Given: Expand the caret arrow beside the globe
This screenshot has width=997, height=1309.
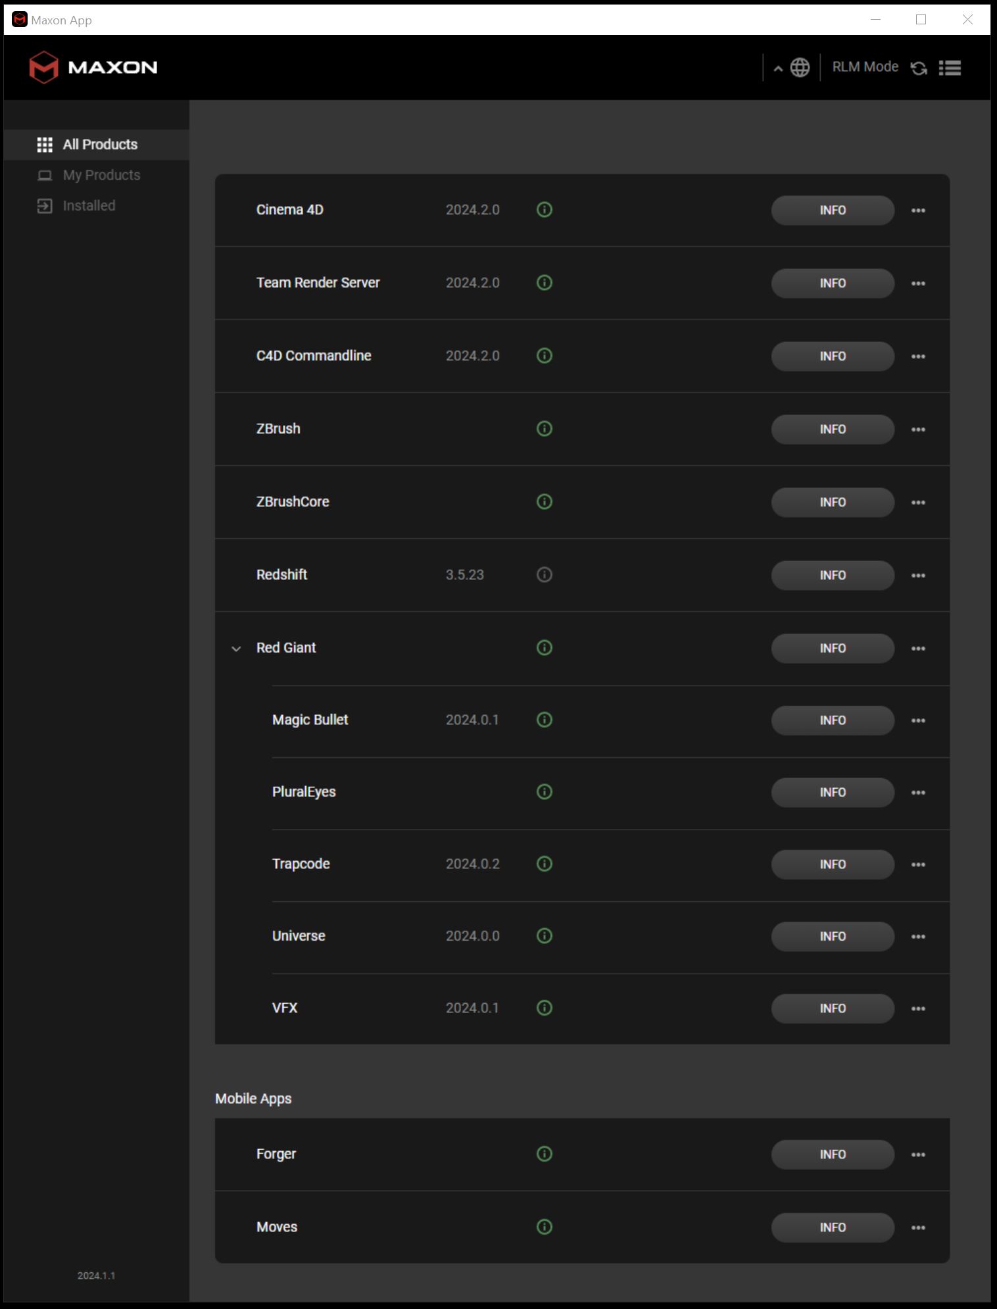Looking at the screenshot, I should (x=778, y=68).
